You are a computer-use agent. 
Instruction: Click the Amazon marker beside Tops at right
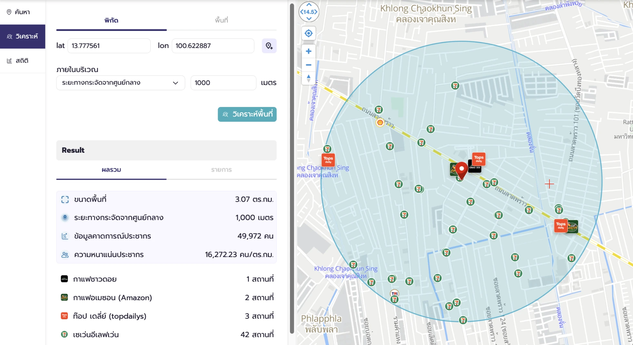[x=573, y=227]
